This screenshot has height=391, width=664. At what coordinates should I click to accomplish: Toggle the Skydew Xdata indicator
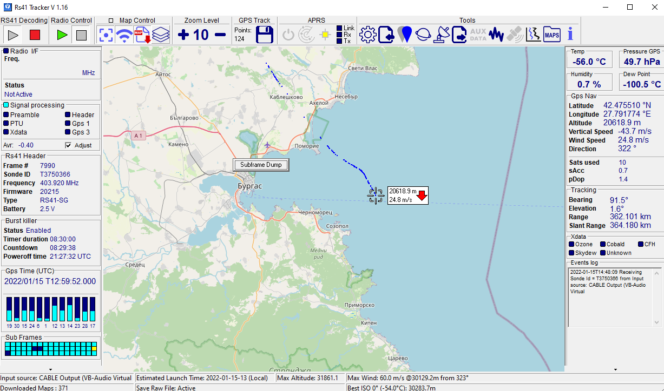pos(571,253)
